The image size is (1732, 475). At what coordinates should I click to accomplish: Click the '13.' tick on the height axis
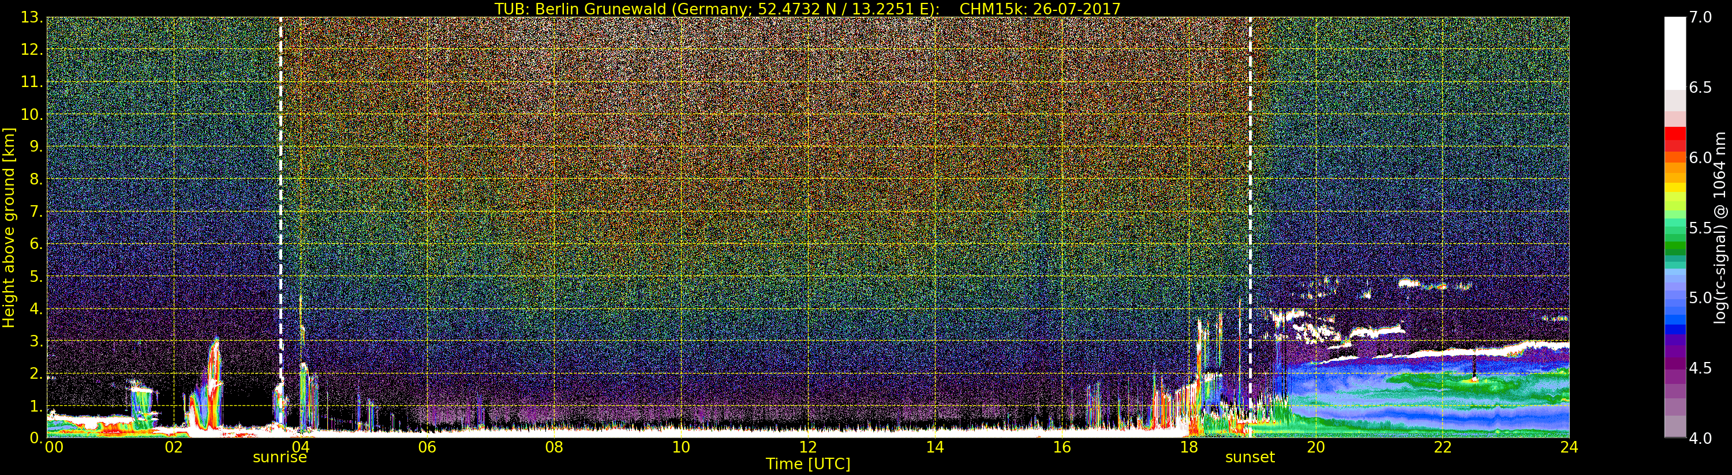[32, 17]
